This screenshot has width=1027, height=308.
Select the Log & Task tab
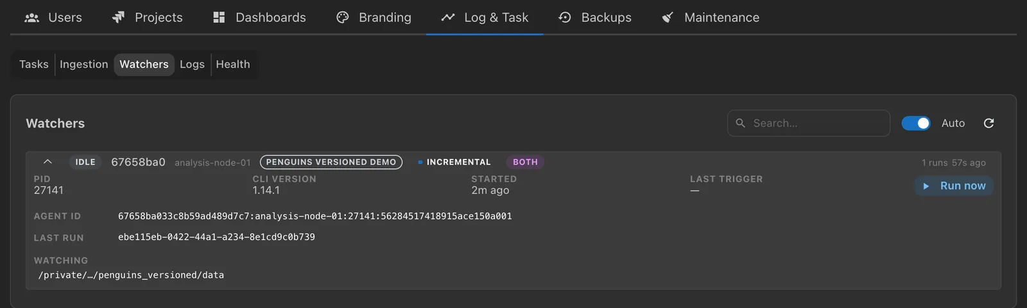[x=485, y=17]
